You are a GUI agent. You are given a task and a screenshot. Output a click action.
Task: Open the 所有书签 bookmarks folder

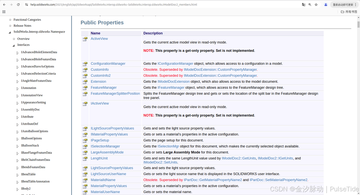(349, 12)
